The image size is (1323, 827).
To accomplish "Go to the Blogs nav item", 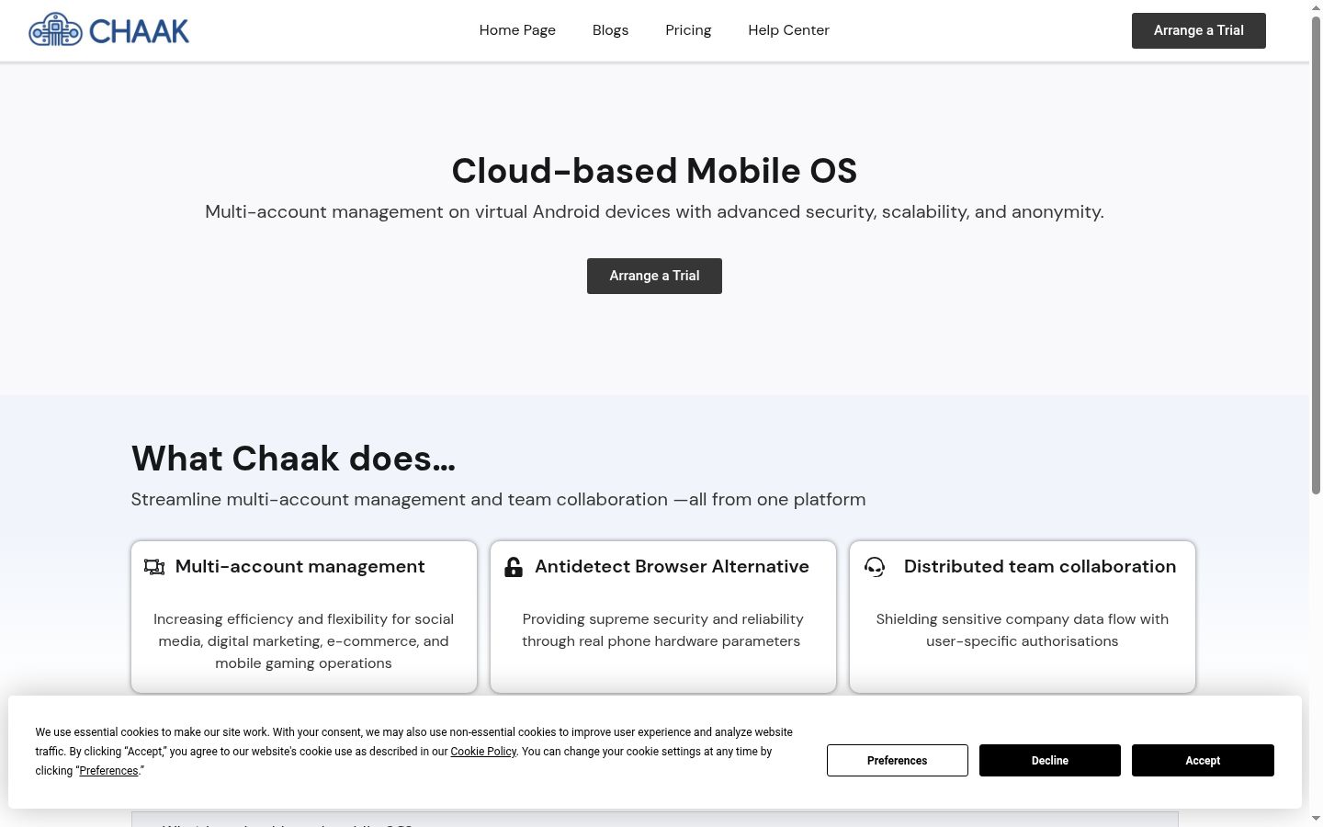I will pos(610,30).
